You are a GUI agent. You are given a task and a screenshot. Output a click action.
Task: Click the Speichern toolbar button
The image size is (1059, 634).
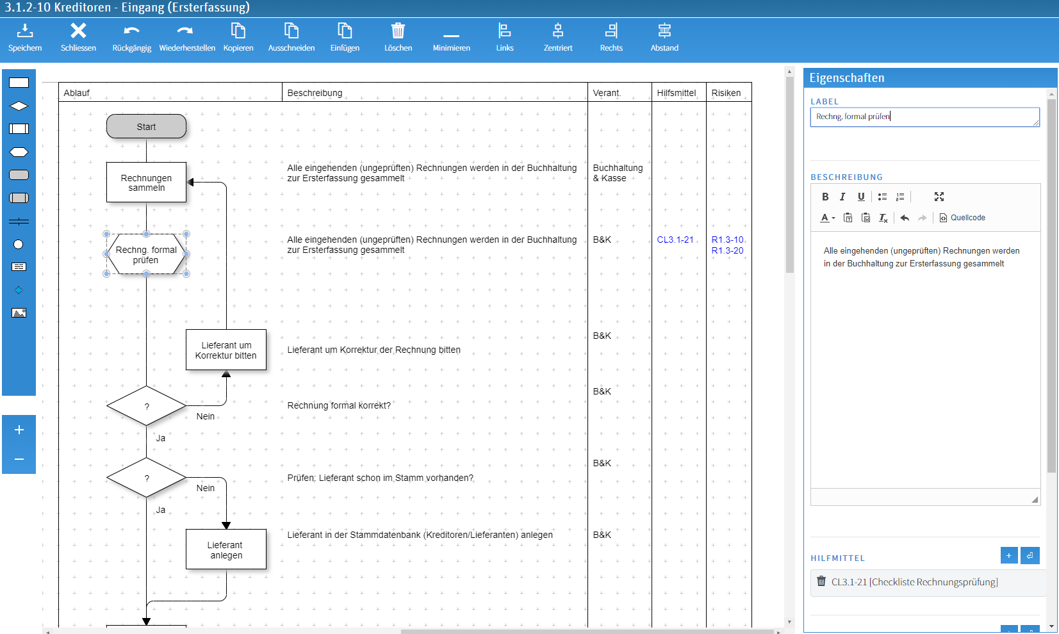[x=25, y=37]
